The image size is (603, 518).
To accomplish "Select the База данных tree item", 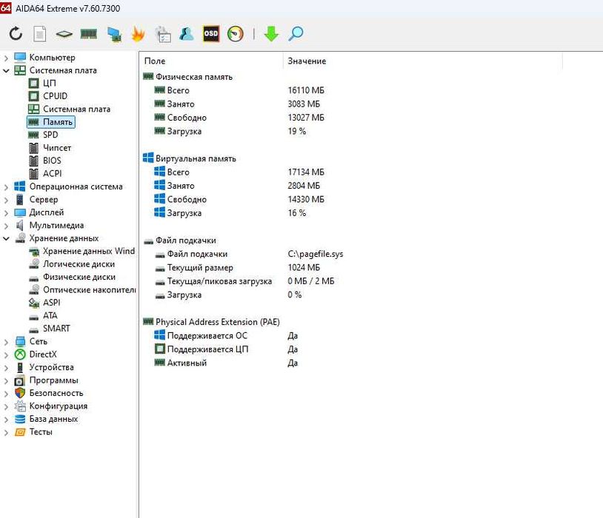I will [53, 419].
